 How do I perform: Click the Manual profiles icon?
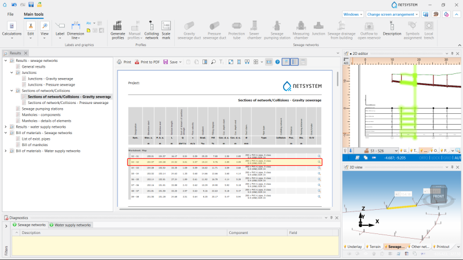(135, 26)
